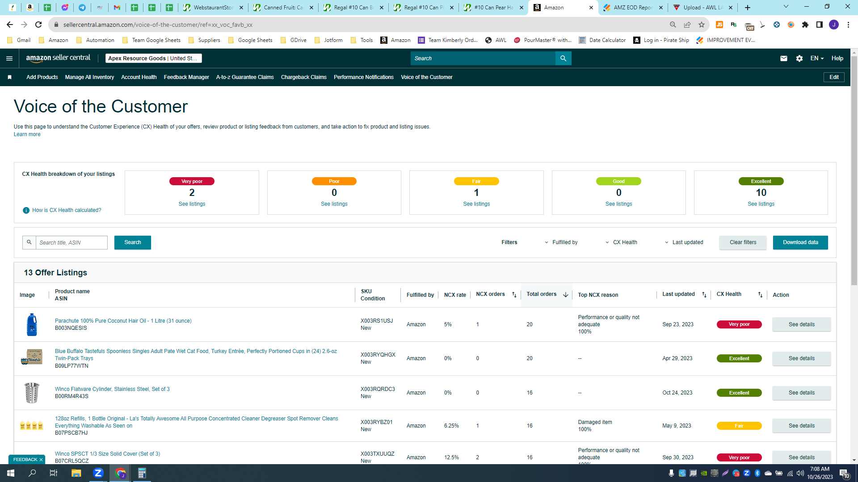Click the Edit favorites bar button
Viewport: 858px width, 482px height.
pyautogui.click(x=834, y=77)
